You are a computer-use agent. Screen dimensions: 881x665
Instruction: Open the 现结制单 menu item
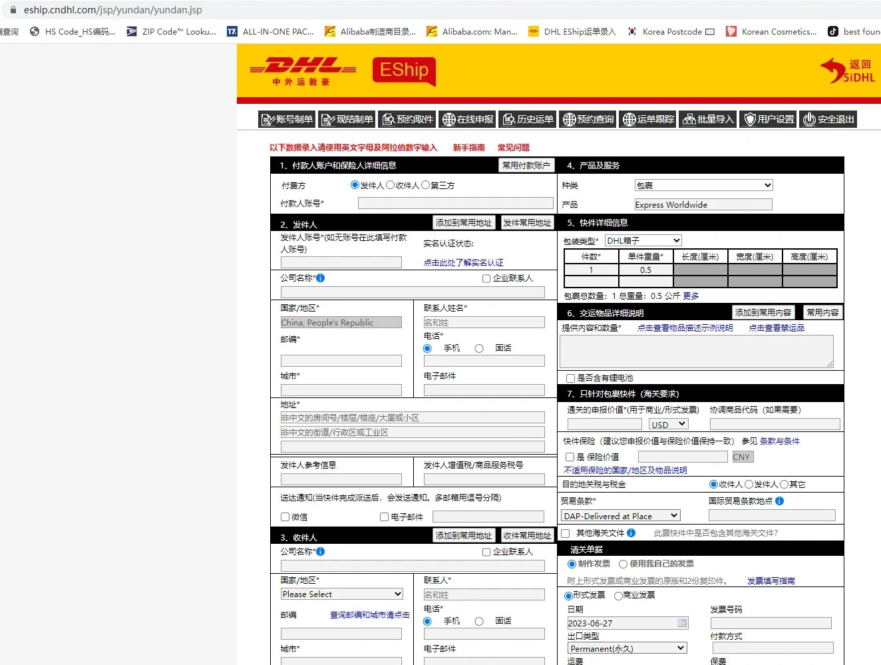pos(347,119)
